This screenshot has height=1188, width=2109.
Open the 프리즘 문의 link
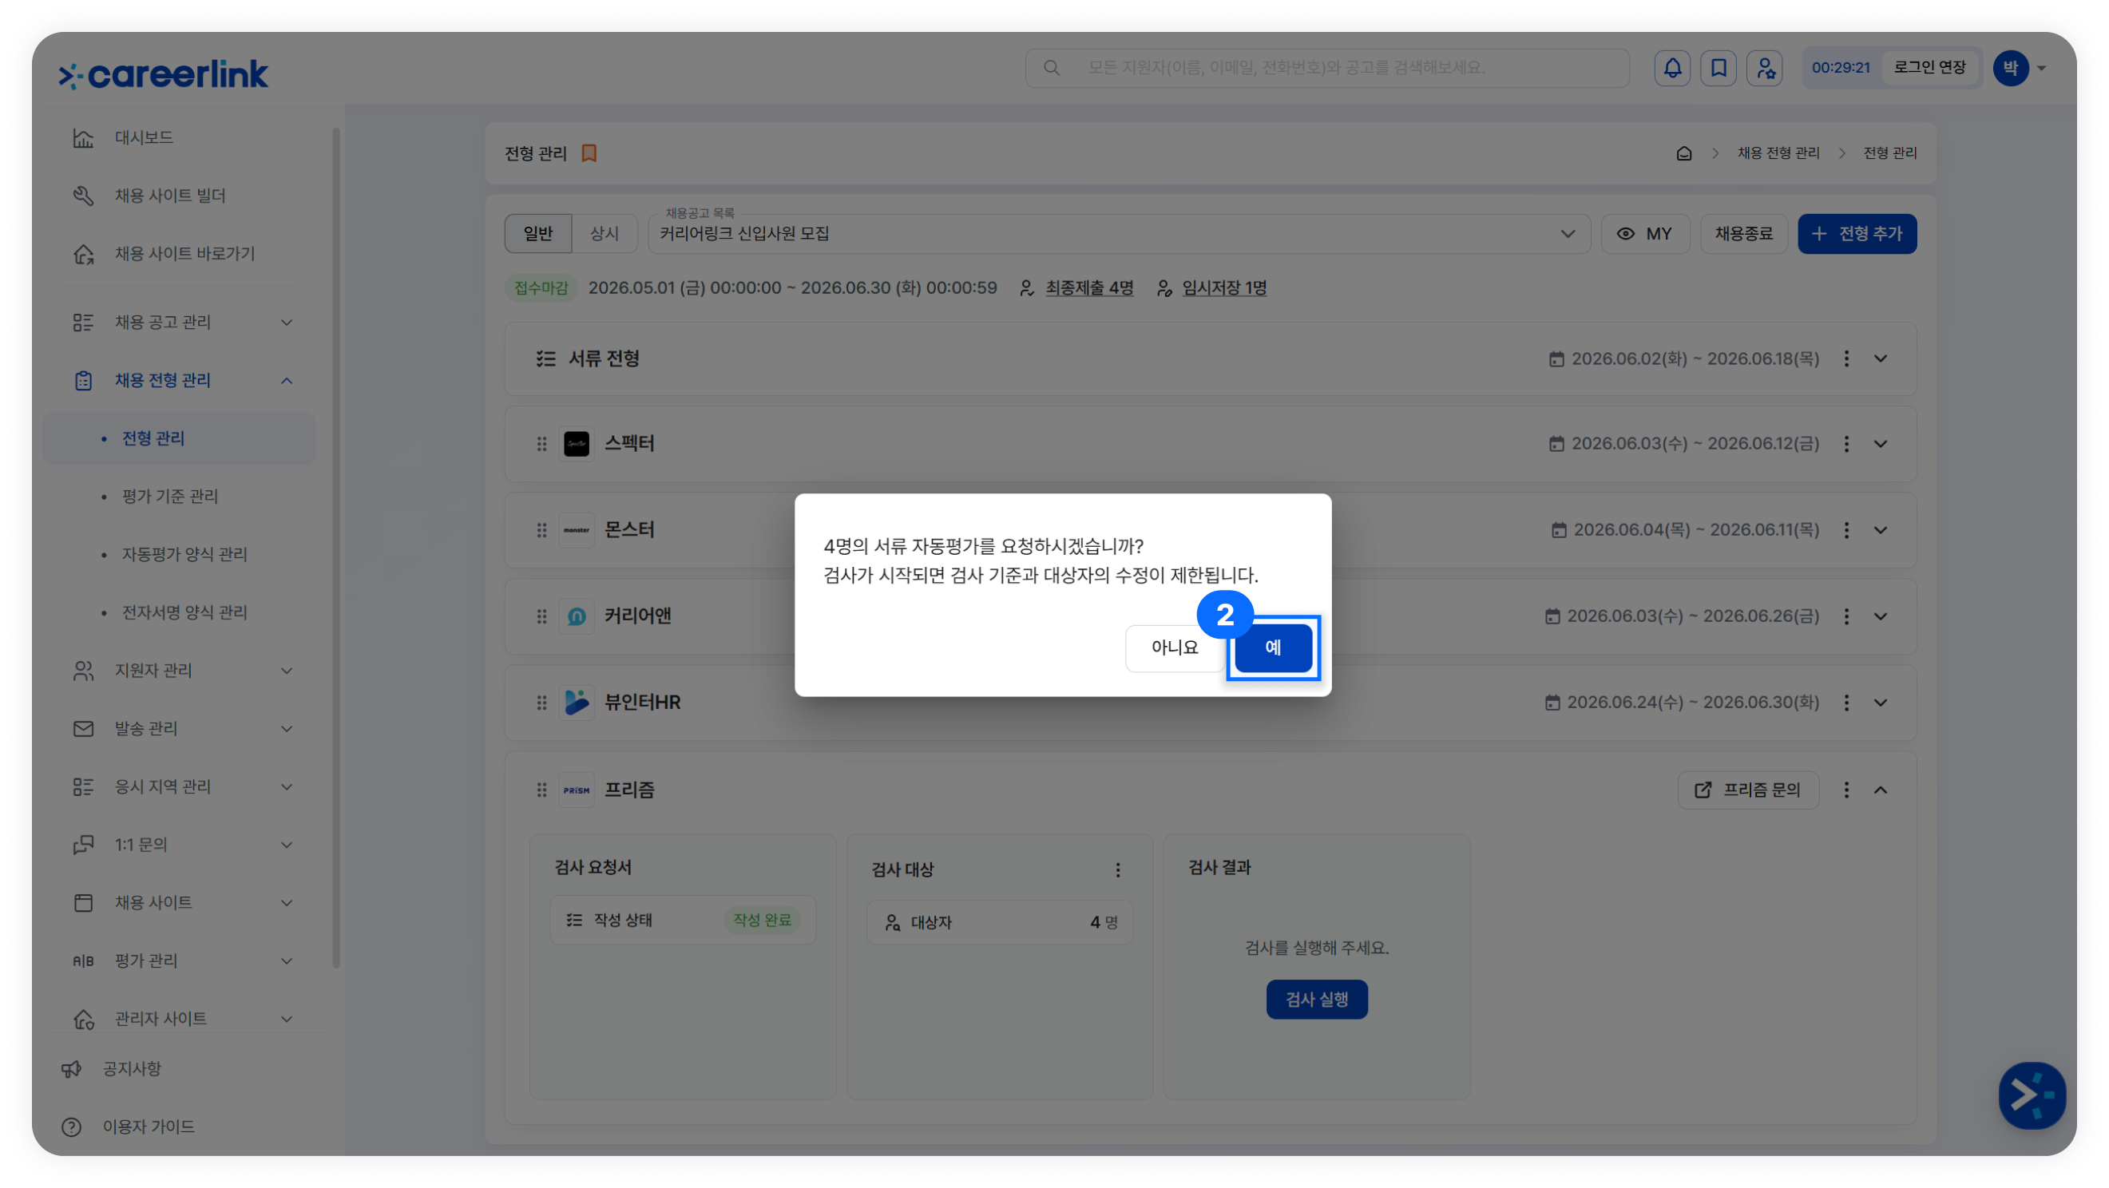tap(1748, 790)
